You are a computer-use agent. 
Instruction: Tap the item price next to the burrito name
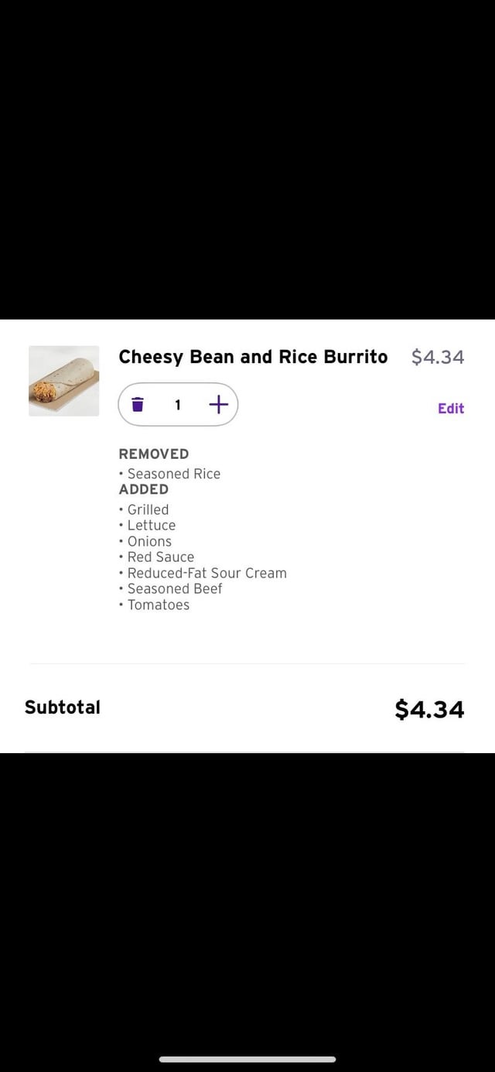coord(437,357)
